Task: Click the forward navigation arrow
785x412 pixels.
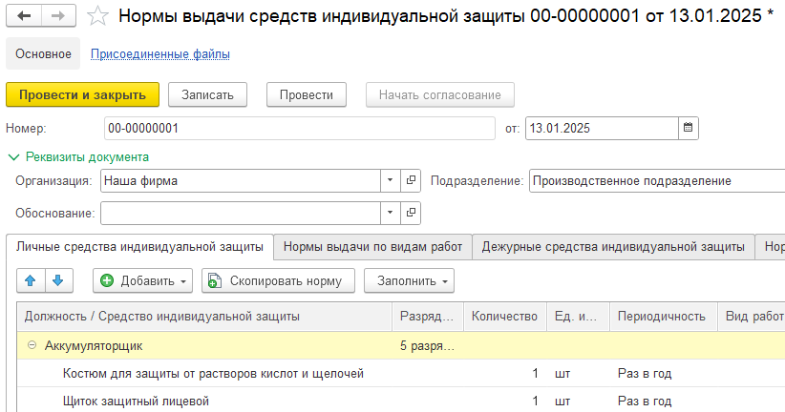Action: [x=56, y=16]
